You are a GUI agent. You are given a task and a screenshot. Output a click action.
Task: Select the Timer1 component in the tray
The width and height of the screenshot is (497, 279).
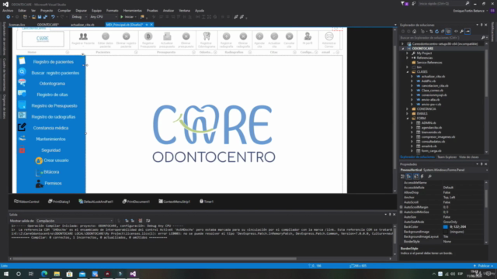(x=207, y=201)
